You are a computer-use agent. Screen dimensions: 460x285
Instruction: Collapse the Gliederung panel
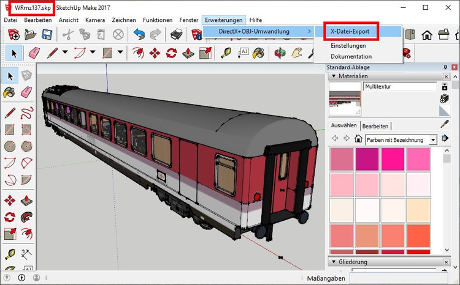pyautogui.click(x=334, y=262)
